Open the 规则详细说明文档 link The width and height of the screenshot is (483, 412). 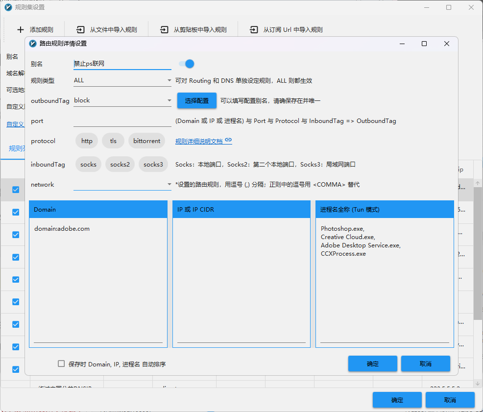click(x=199, y=141)
